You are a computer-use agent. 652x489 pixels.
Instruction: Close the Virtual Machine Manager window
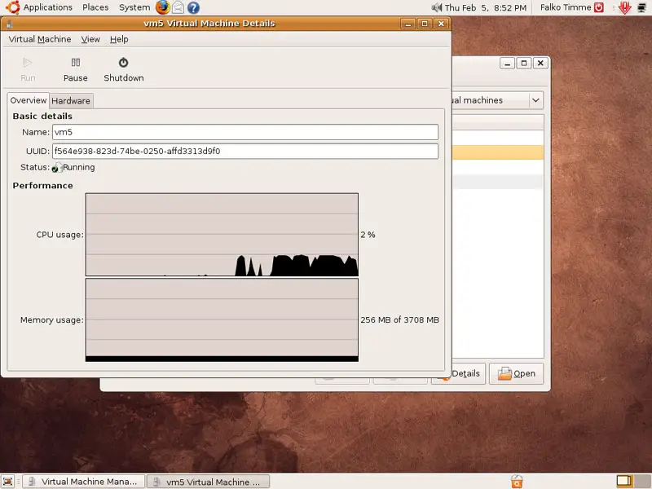click(x=540, y=64)
